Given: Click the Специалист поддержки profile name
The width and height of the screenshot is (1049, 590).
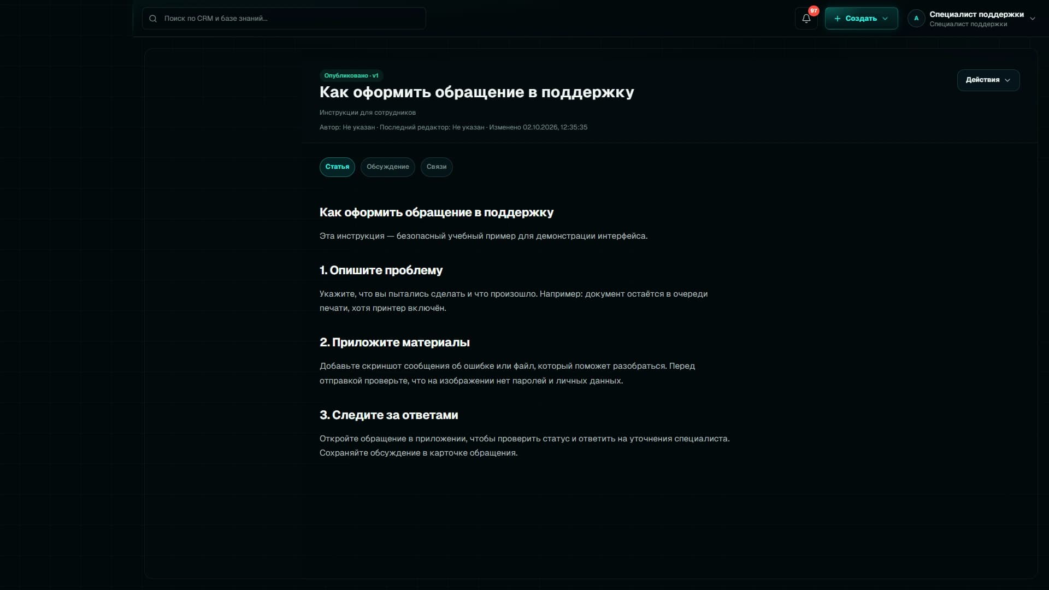Looking at the screenshot, I should (976, 15).
